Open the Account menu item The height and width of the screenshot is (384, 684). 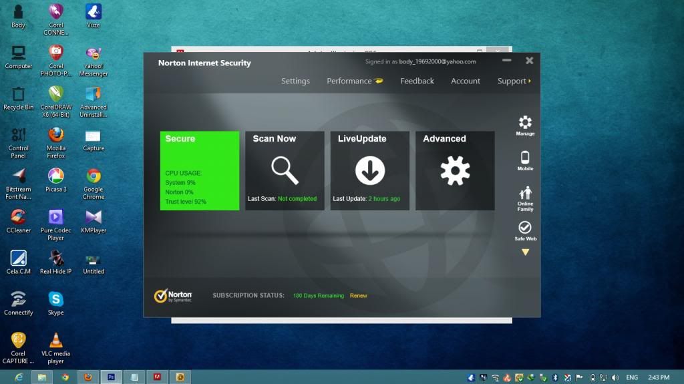coord(466,81)
